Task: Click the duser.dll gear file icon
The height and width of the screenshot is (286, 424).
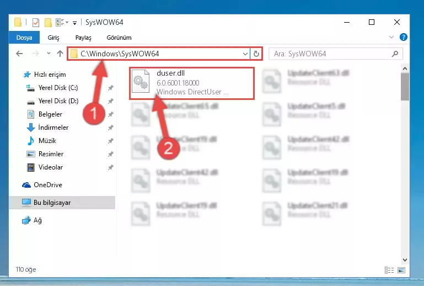Action: (x=141, y=81)
